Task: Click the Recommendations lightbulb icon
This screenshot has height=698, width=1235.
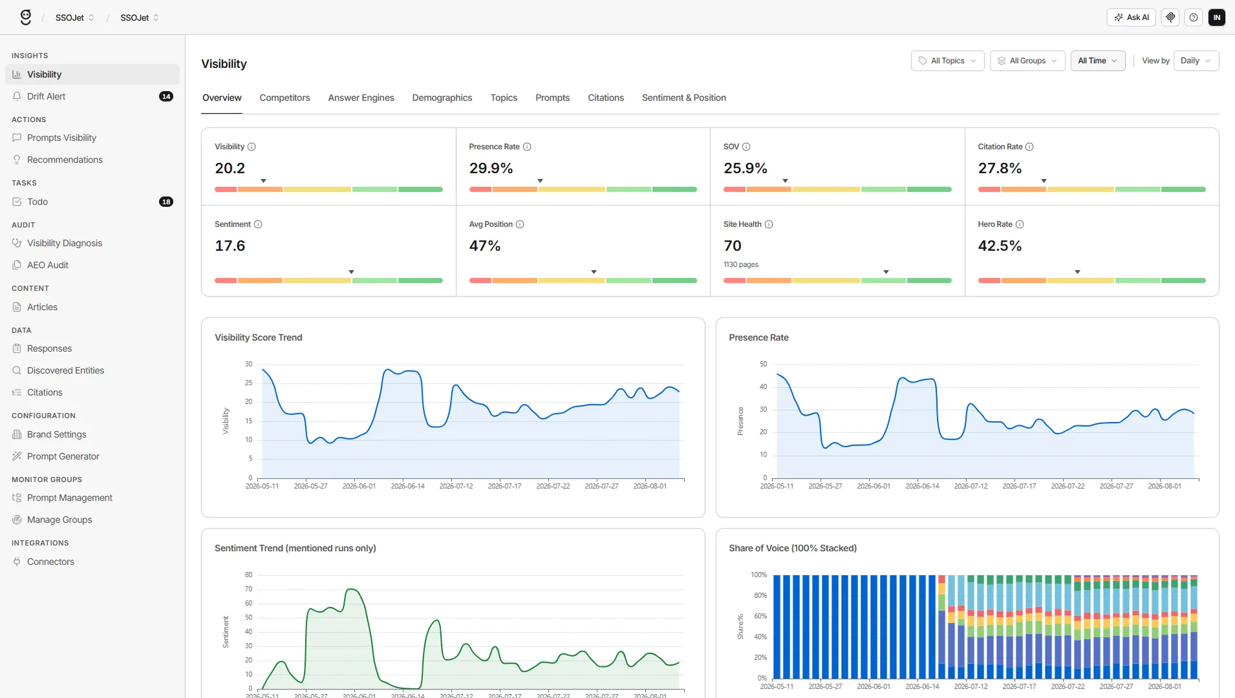Action: (17, 160)
